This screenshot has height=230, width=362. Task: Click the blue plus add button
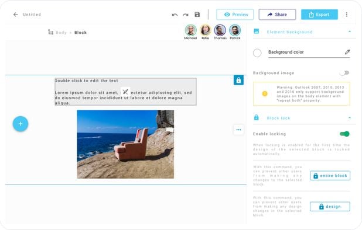[x=21, y=124]
